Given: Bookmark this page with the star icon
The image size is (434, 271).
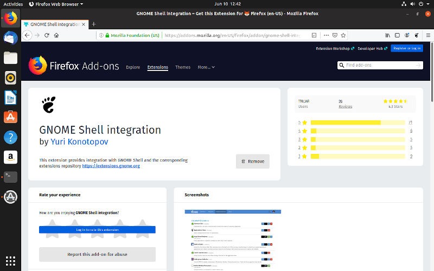Looking at the screenshot, I should click(x=344, y=35).
